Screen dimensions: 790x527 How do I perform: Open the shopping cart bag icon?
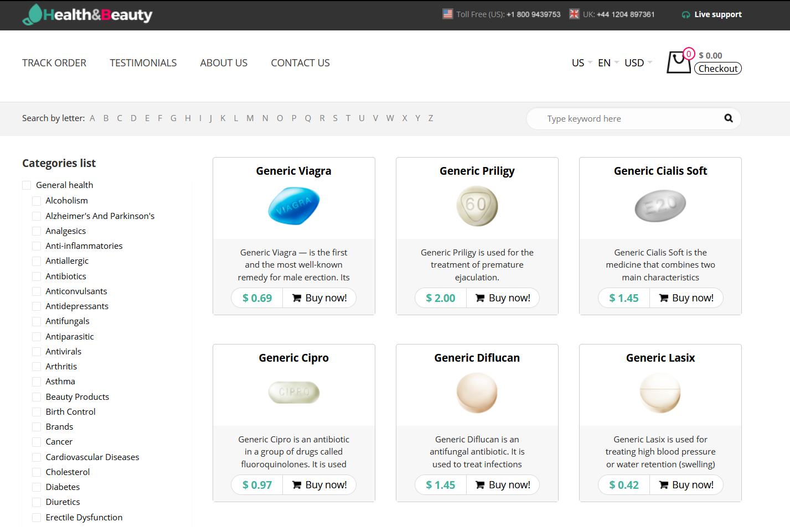pos(679,62)
